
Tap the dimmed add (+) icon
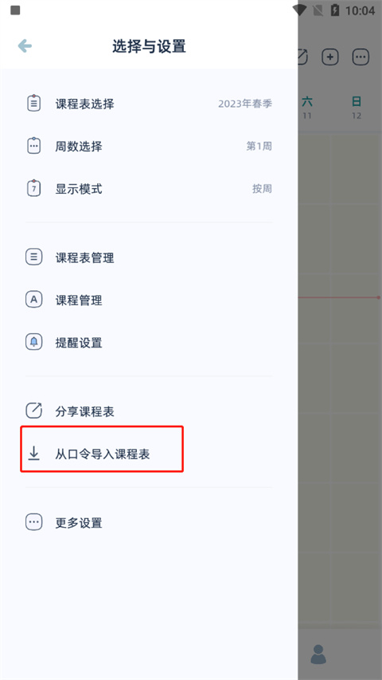[330, 57]
